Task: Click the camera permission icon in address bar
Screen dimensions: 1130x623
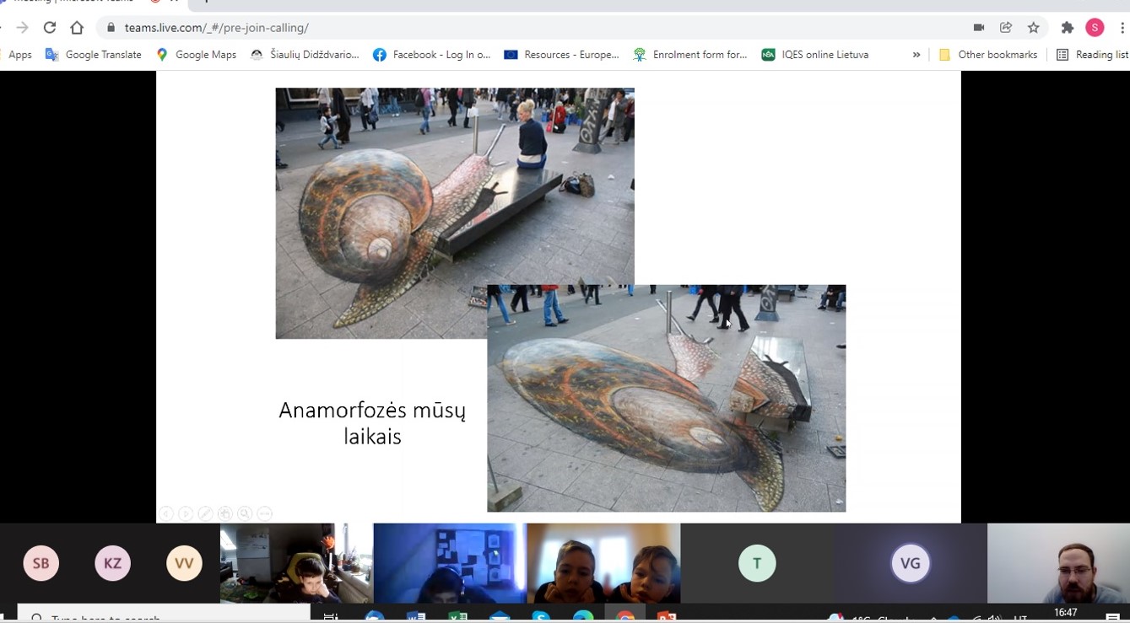Action: point(978,28)
